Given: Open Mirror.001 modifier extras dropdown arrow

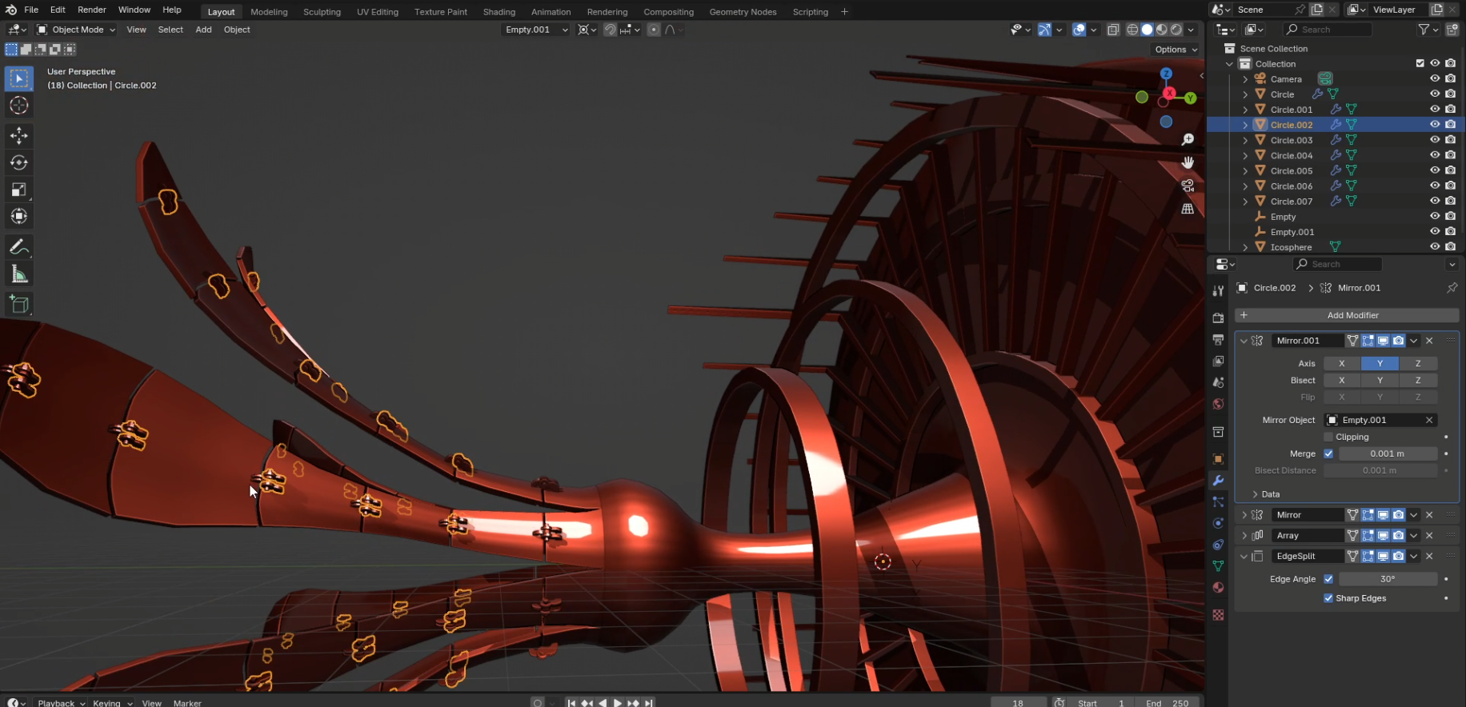Looking at the screenshot, I should [1414, 341].
